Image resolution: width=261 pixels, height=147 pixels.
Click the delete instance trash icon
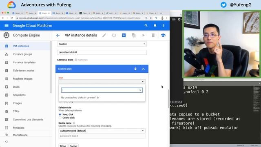(153, 36)
